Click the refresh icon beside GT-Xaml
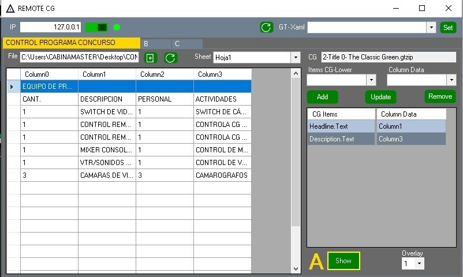 click(x=266, y=27)
